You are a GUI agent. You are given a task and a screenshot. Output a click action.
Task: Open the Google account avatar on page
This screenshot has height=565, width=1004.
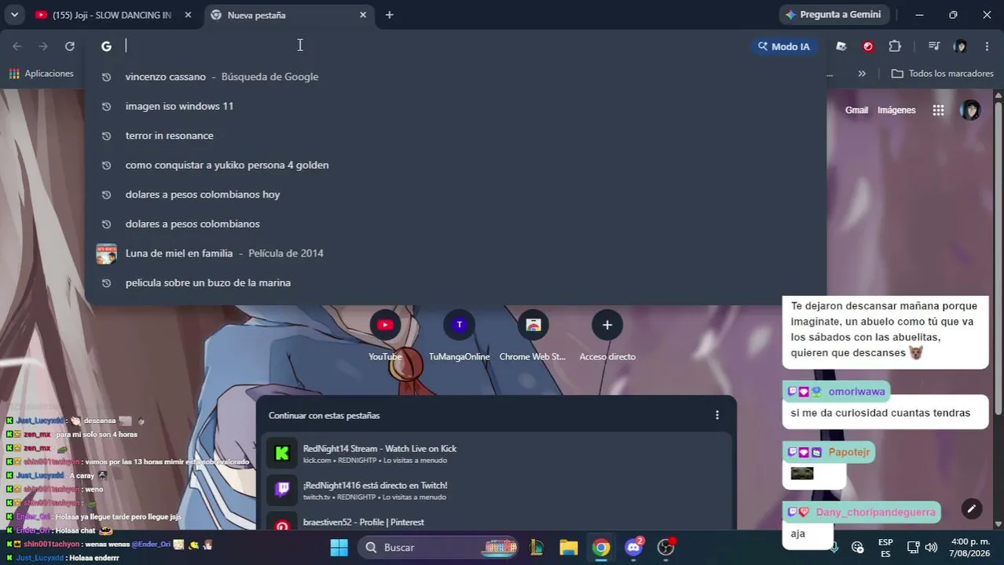[x=970, y=111]
